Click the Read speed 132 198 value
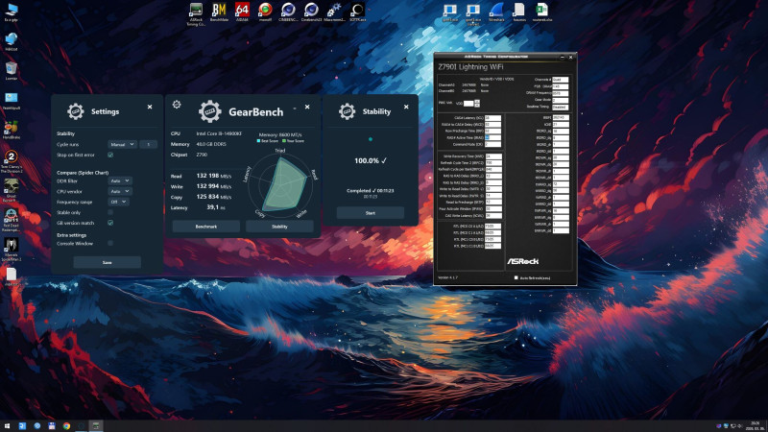This screenshot has height=432, width=768. [207, 176]
